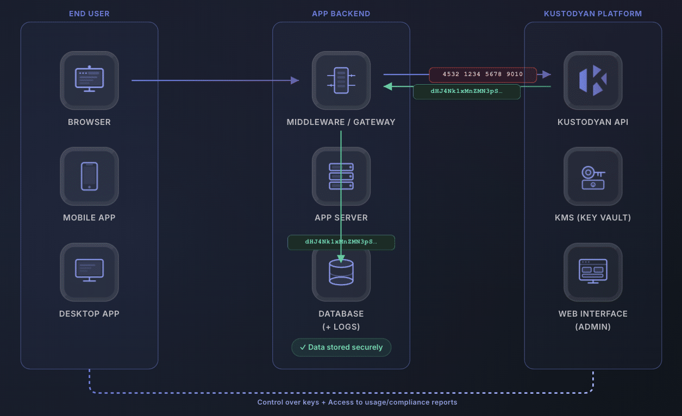
Task: Expand the App Backend column header
Action: pos(341,14)
